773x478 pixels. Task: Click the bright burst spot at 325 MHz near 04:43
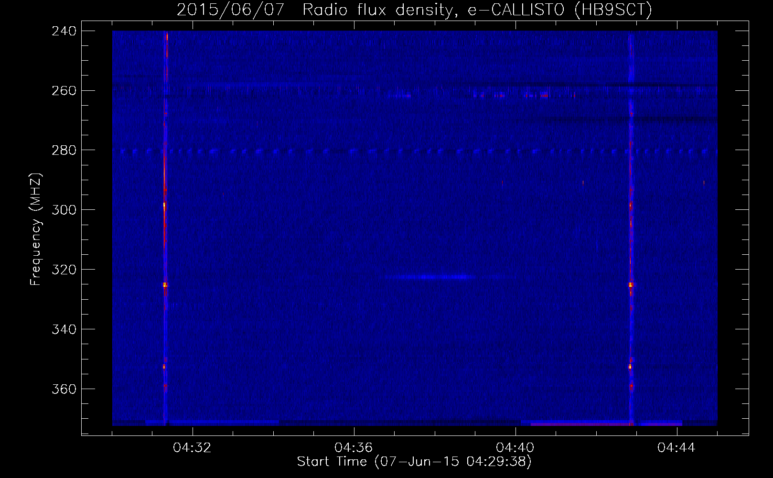[x=631, y=284]
